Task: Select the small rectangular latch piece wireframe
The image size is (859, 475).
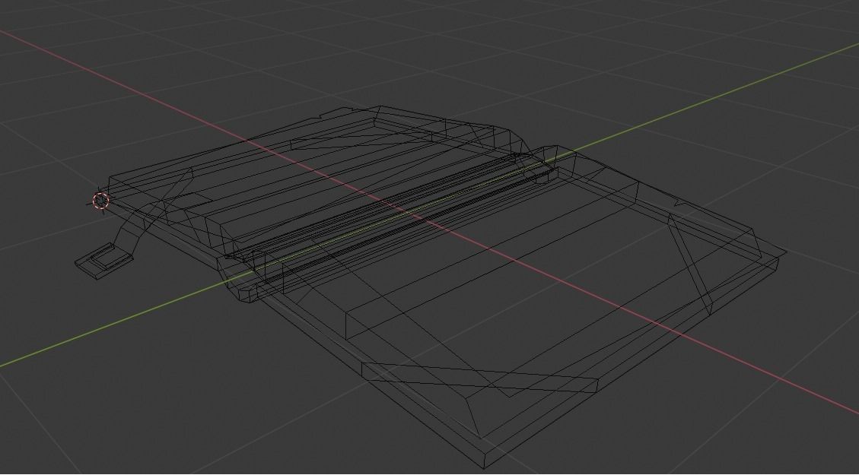Action: (103, 261)
